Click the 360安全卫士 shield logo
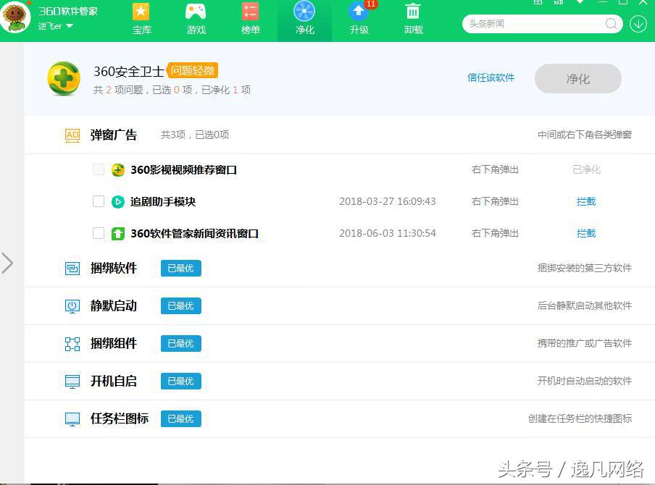Image resolution: width=655 pixels, height=485 pixels. (64, 78)
